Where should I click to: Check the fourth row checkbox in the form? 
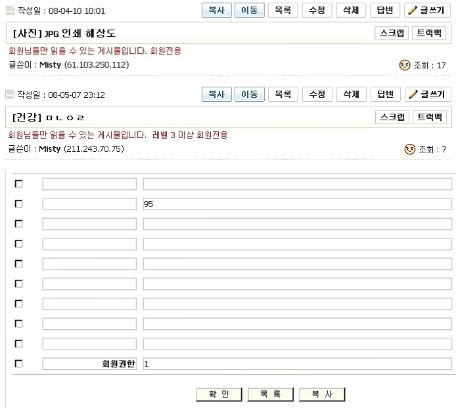18,244
